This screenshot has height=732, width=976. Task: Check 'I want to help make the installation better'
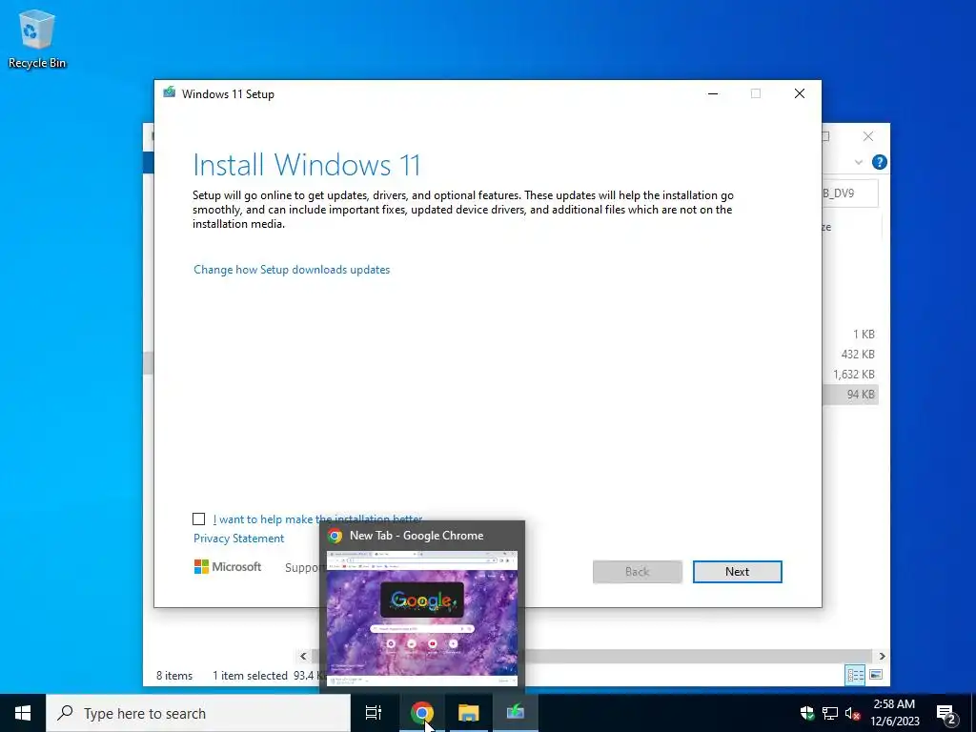[x=198, y=519]
